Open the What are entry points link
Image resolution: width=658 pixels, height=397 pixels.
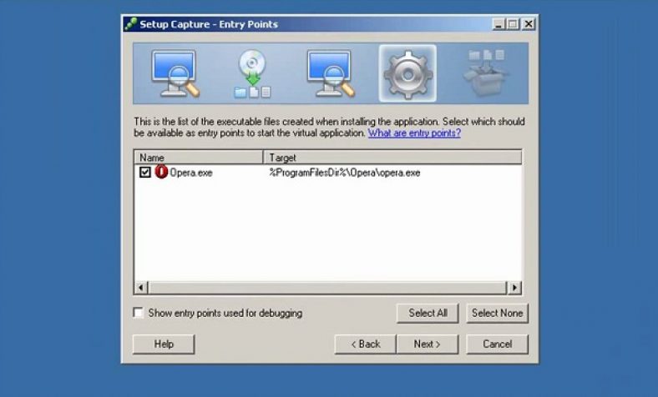[x=414, y=133]
